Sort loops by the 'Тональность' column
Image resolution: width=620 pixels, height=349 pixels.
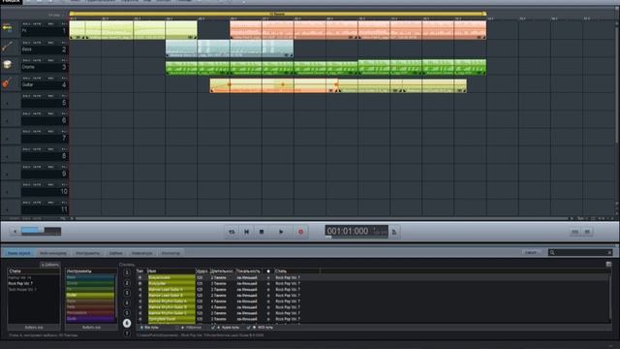tap(248, 271)
